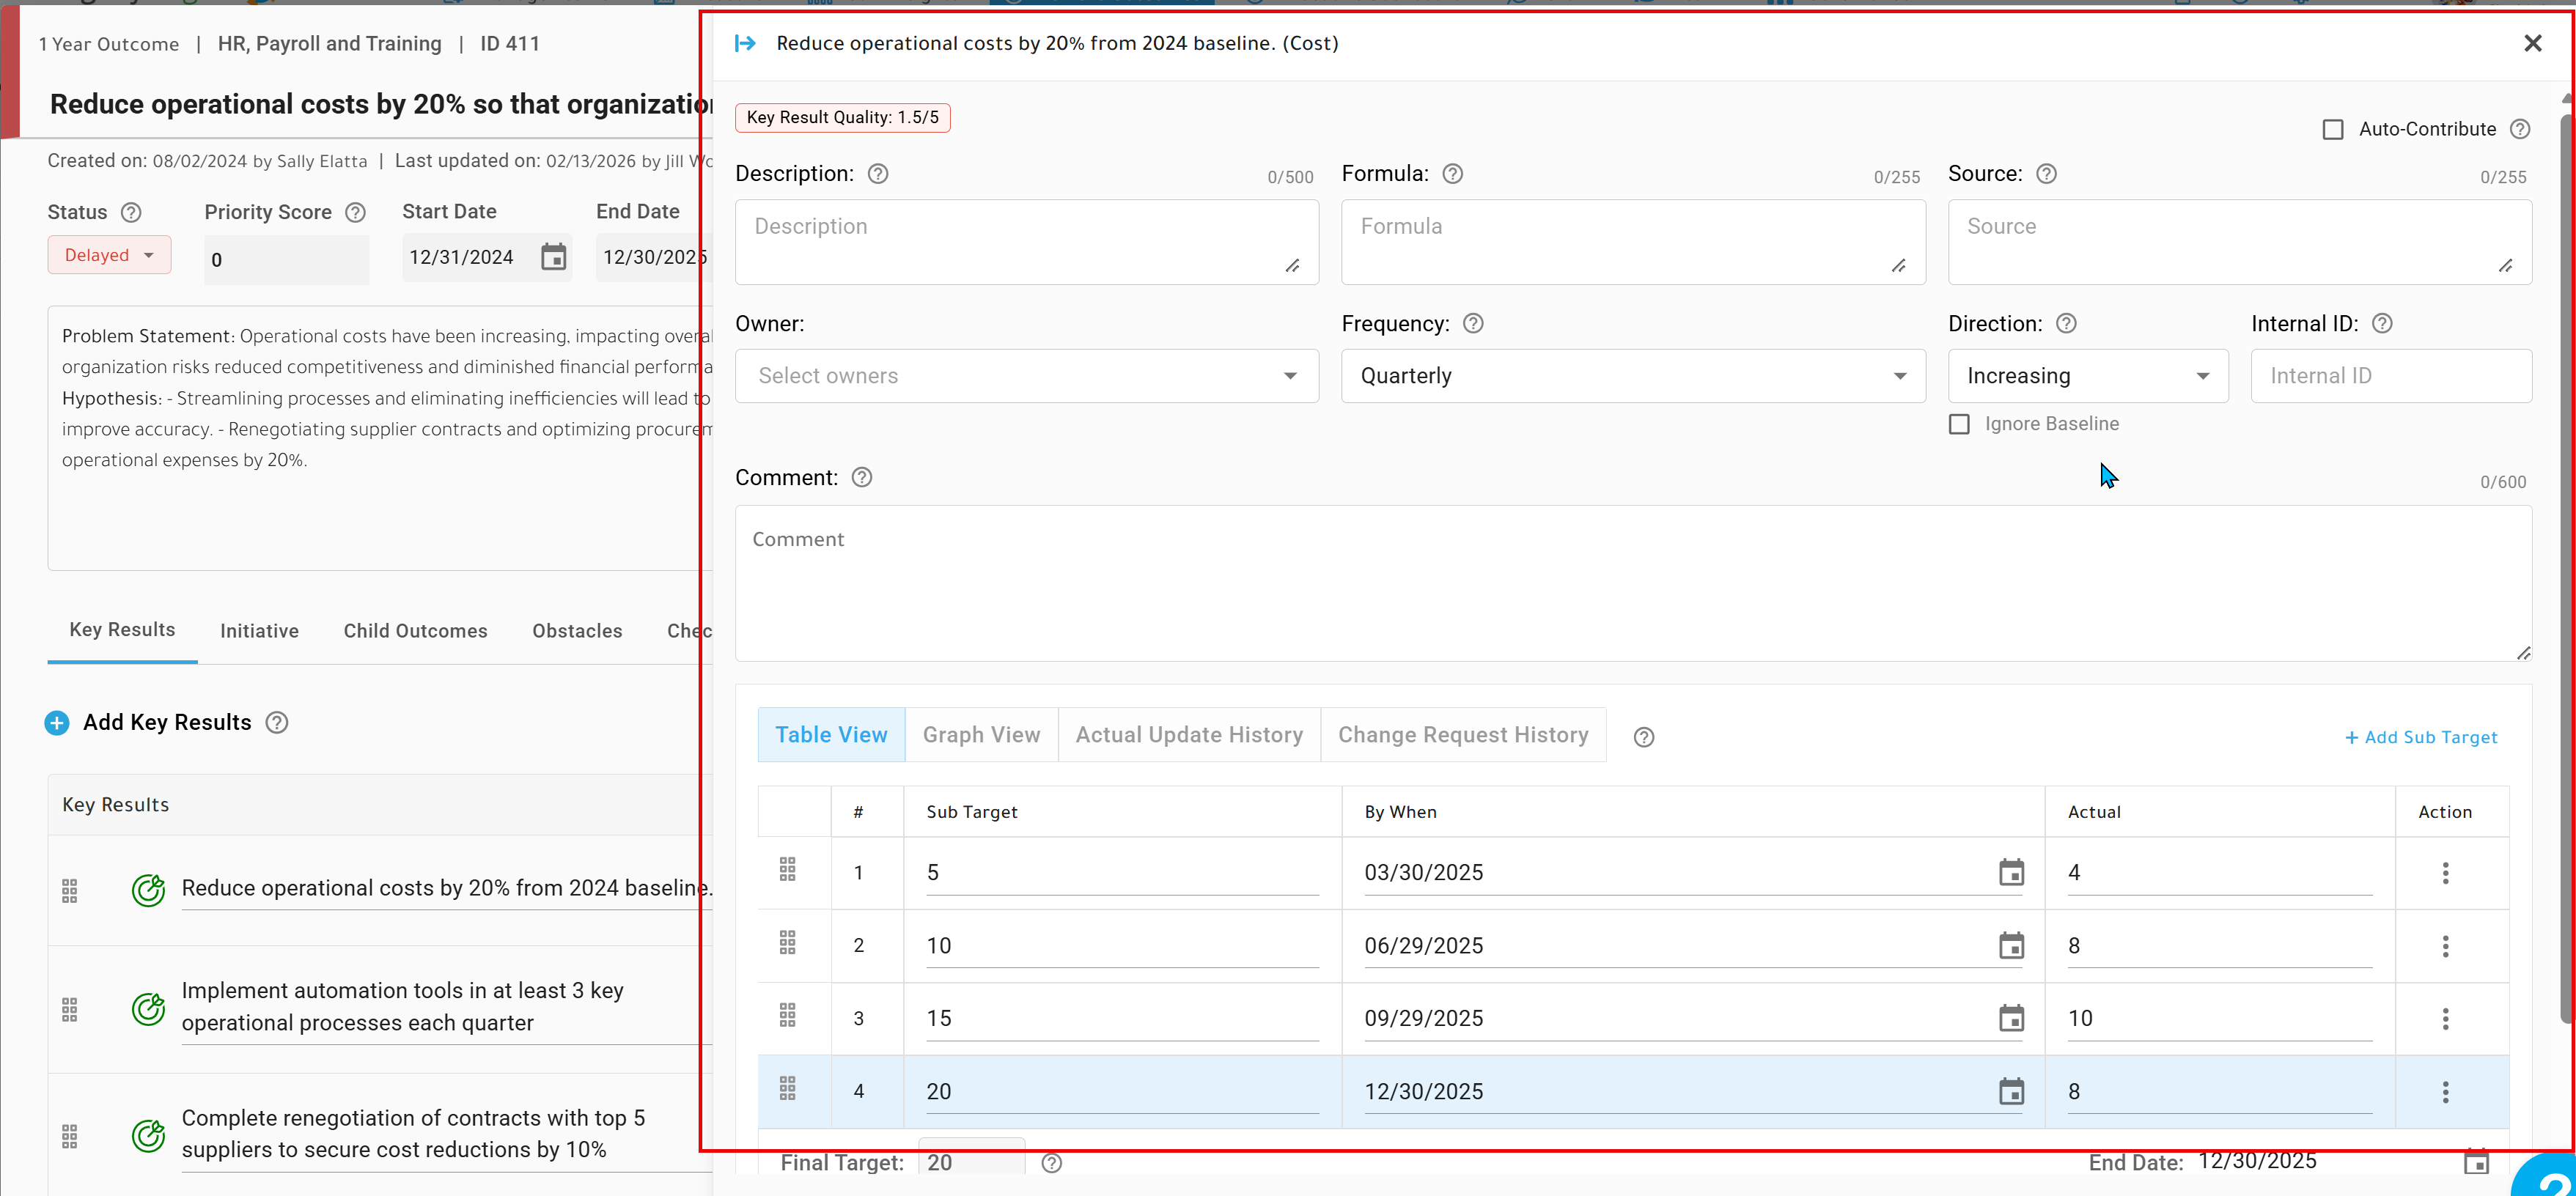Open Final Target help icon
Viewport: 2576px width, 1196px height.
1051,1163
